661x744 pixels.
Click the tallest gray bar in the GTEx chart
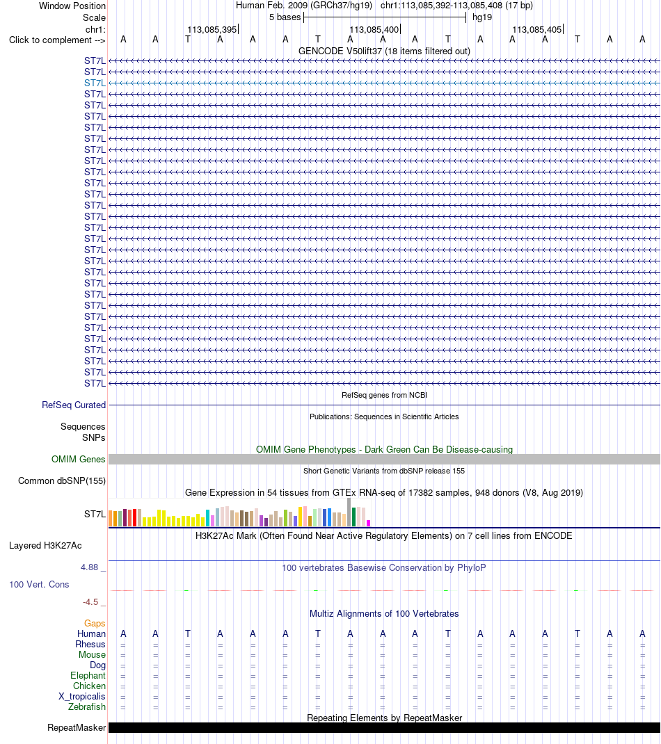tap(349, 512)
